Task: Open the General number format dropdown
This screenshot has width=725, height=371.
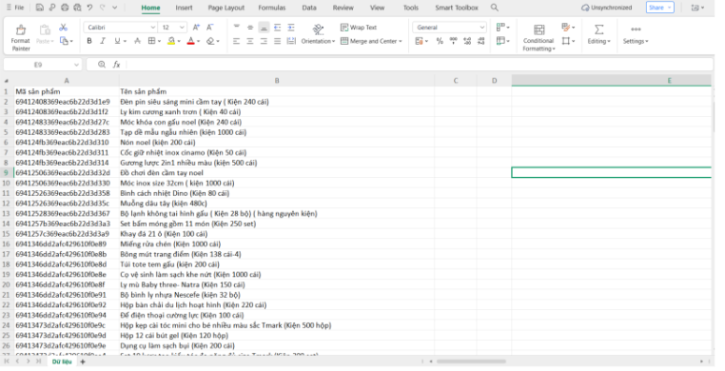Action: [481, 28]
